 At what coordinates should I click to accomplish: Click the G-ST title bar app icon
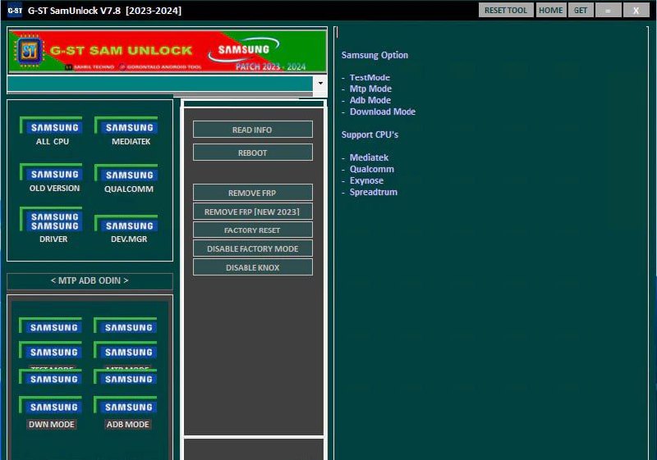click(15, 11)
